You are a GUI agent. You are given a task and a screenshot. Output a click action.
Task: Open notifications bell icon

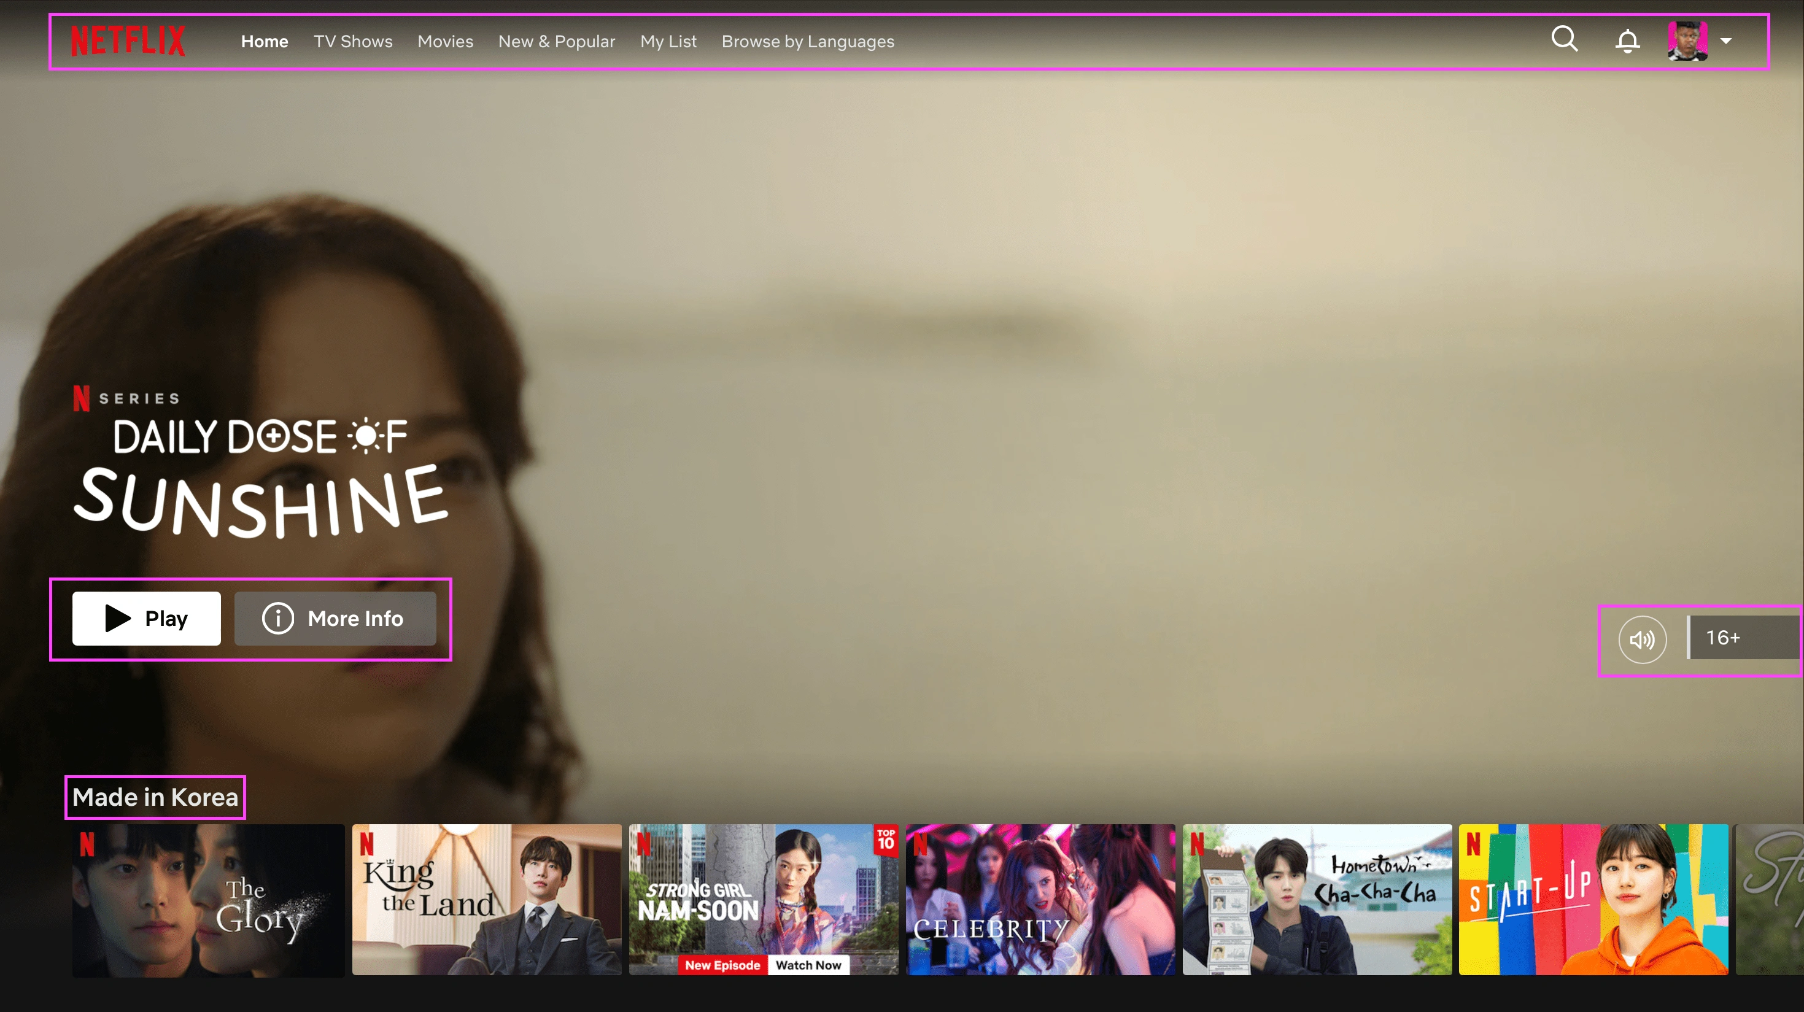1627,41
